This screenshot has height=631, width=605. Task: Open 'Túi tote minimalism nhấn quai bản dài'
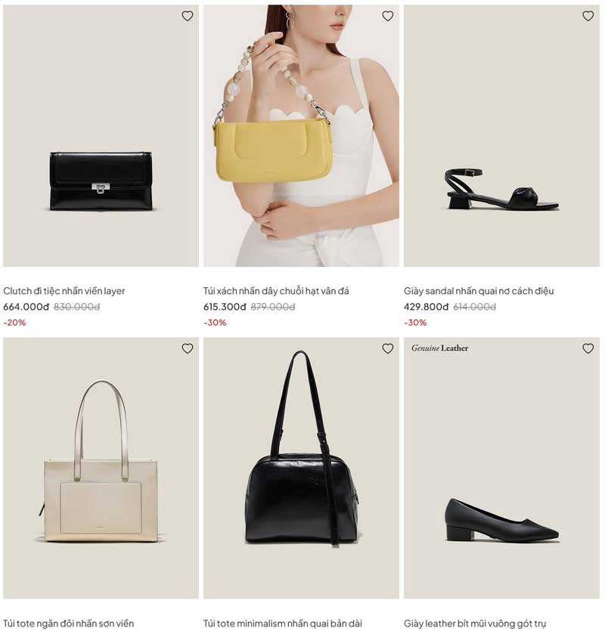coord(283,623)
